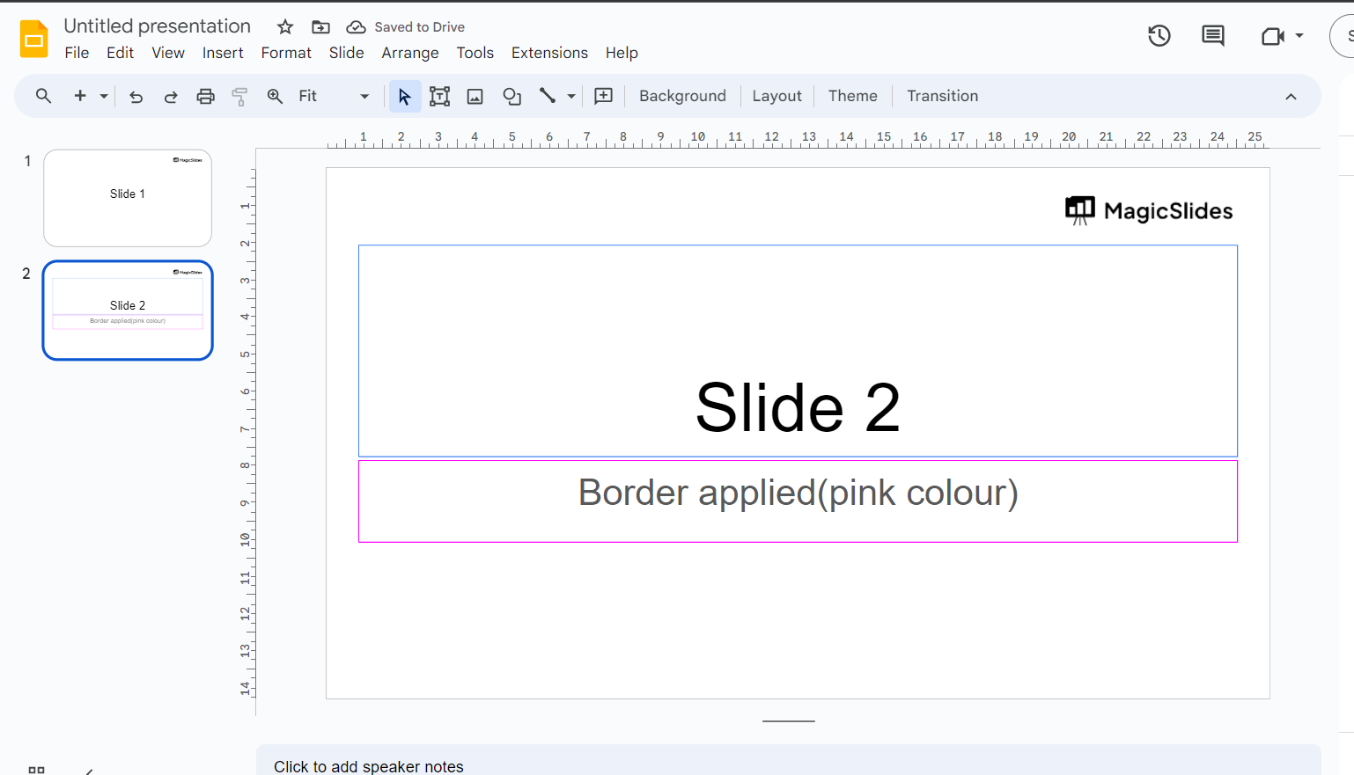Toggle the paint format tool

coord(239,97)
